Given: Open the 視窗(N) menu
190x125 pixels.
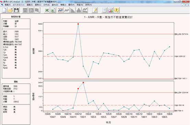Looking at the screenshot, I should click(80, 5).
